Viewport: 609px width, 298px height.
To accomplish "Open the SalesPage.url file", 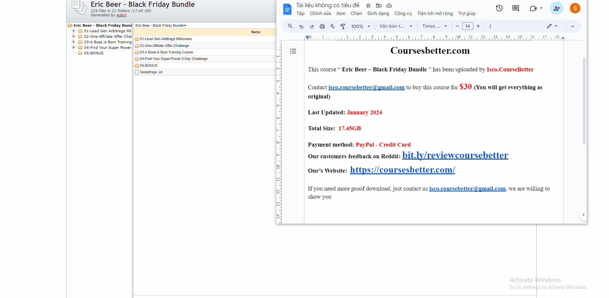I will (x=151, y=72).
